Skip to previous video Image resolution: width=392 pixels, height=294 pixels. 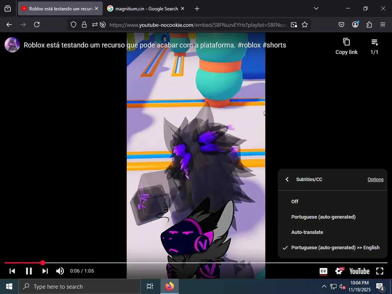12,271
